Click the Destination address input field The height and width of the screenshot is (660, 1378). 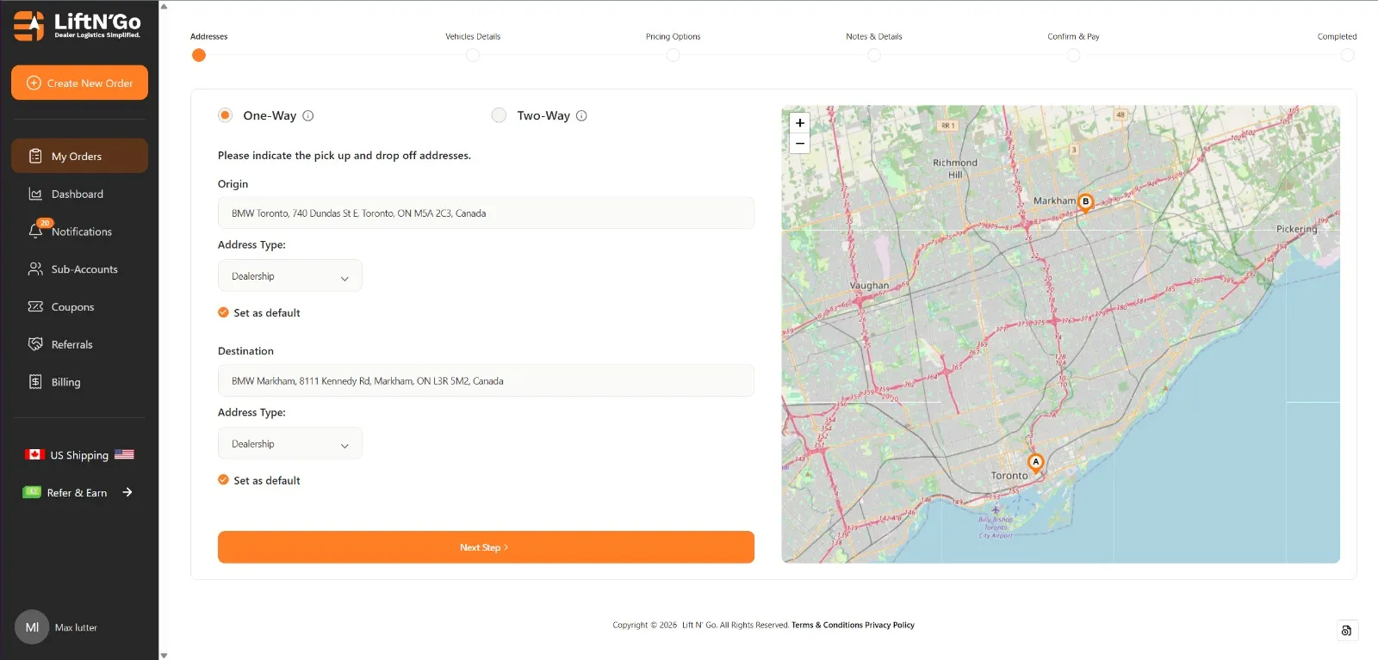click(486, 380)
